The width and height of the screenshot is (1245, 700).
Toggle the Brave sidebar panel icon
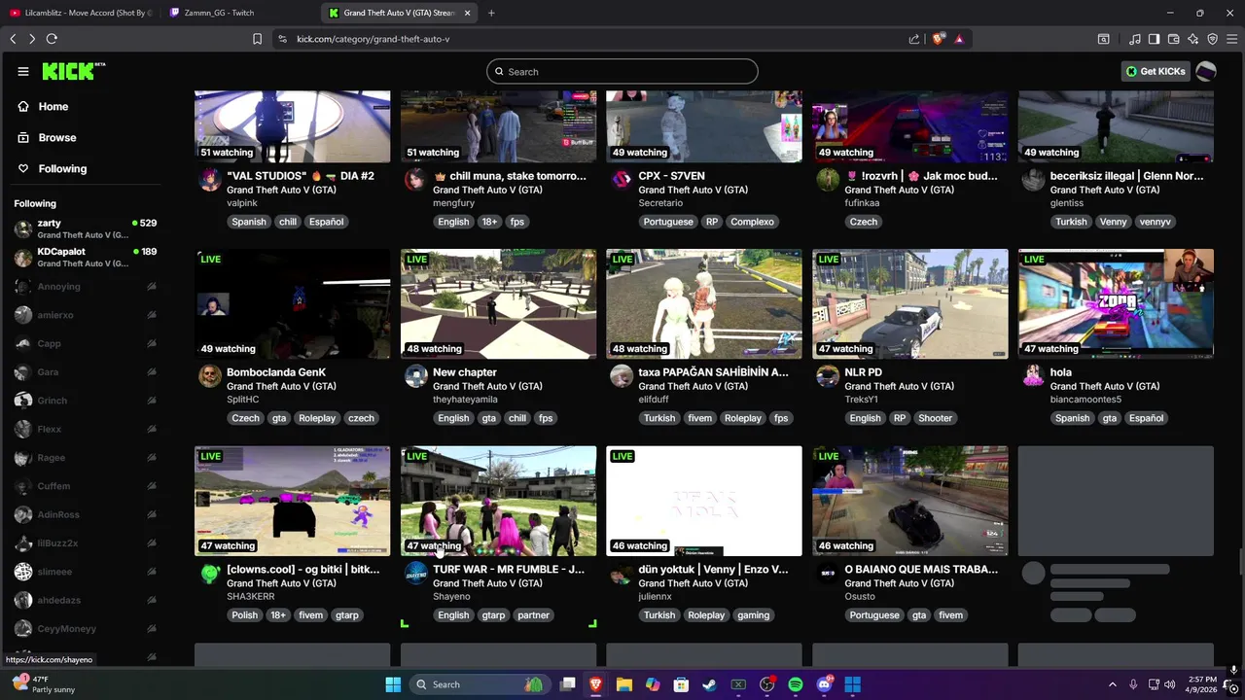pos(1154,39)
